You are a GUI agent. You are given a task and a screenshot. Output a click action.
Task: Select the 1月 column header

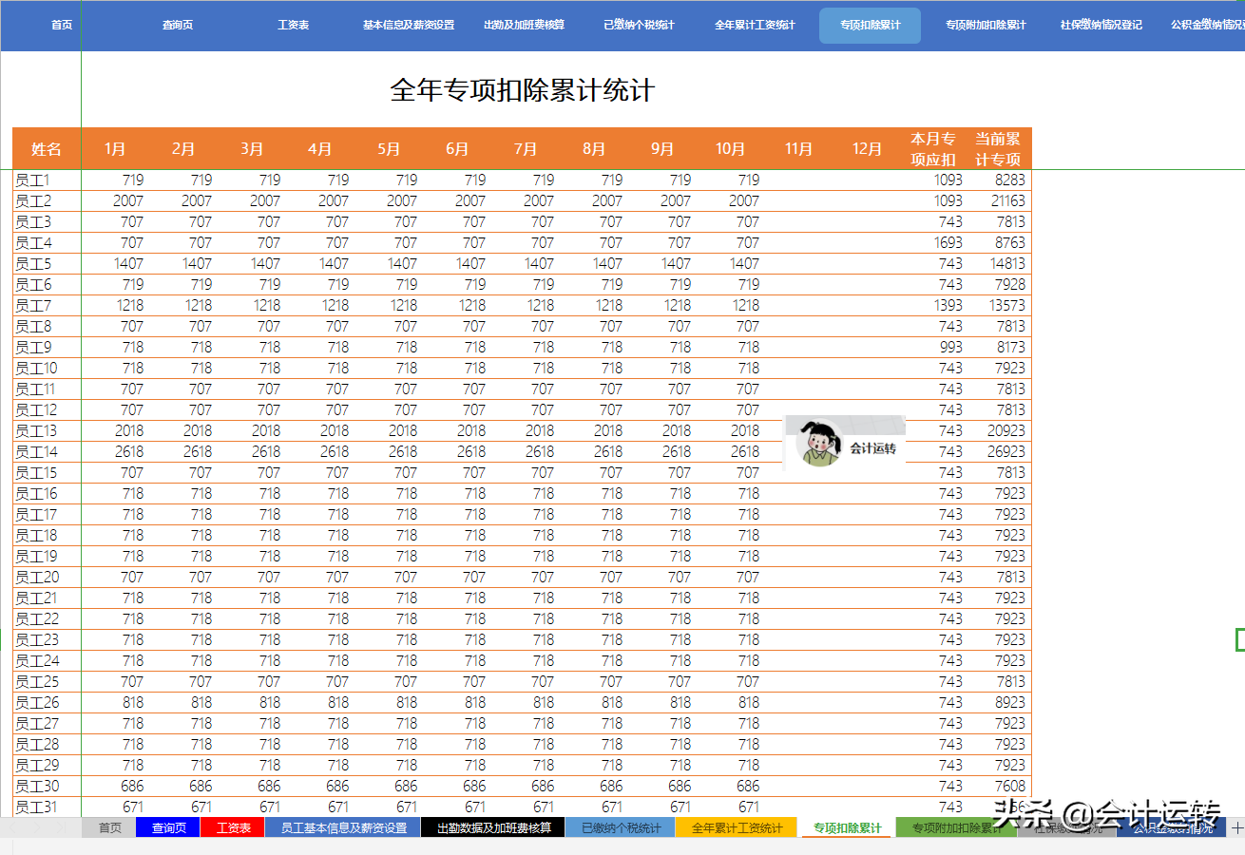click(115, 148)
